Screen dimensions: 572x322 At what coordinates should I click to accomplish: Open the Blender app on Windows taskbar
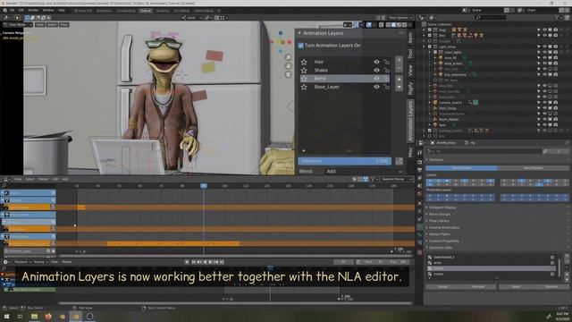click(76, 317)
